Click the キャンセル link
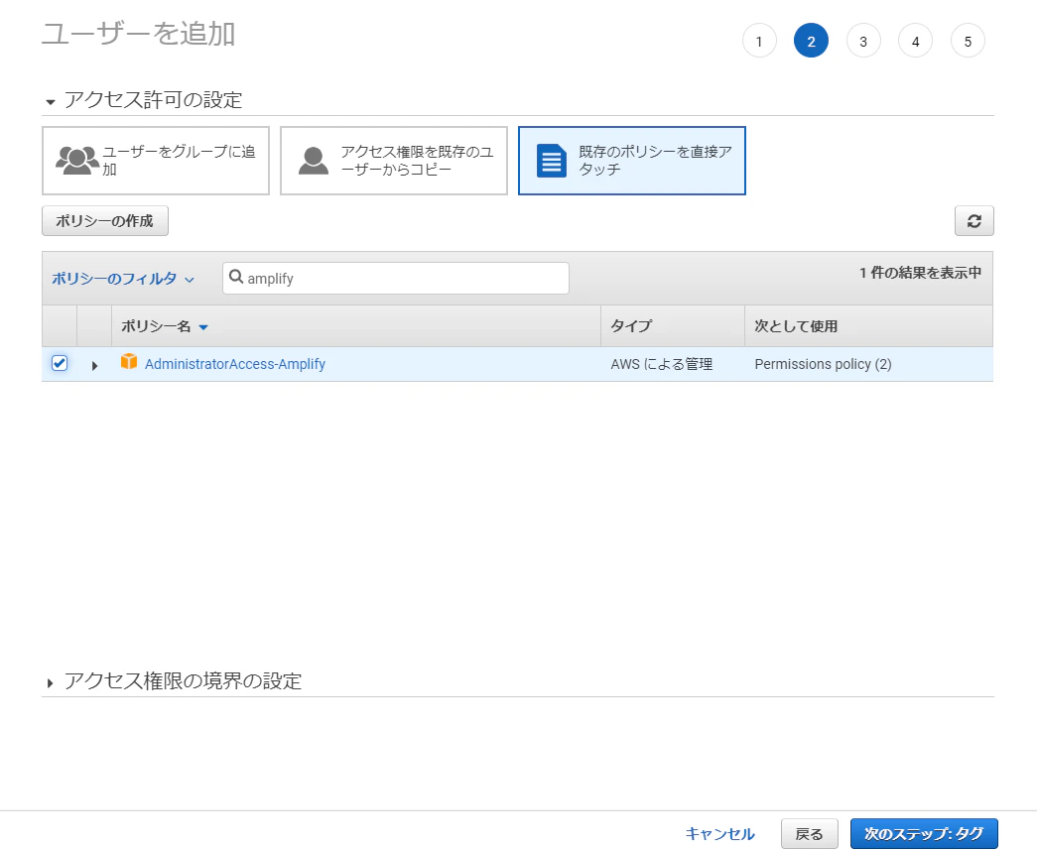 tap(720, 834)
